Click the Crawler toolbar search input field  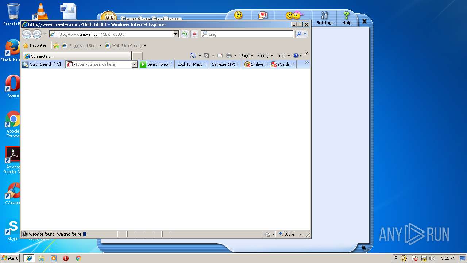click(103, 64)
